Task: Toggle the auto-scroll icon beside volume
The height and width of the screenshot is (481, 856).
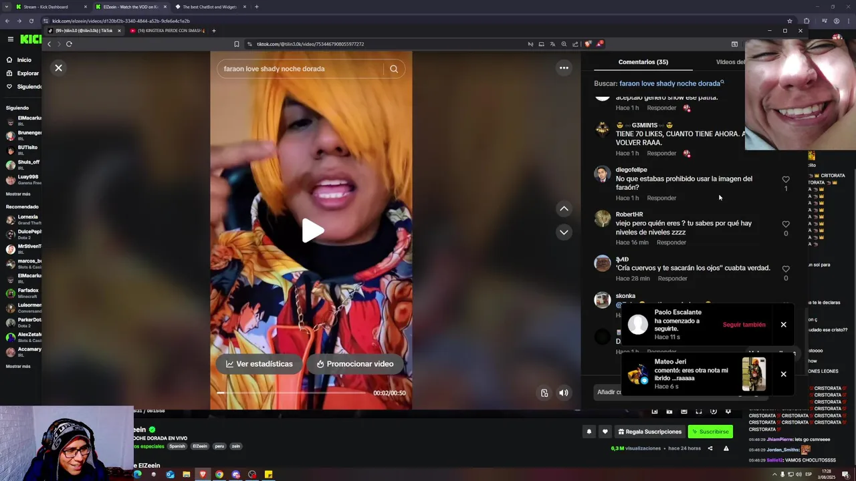Action: [544, 393]
